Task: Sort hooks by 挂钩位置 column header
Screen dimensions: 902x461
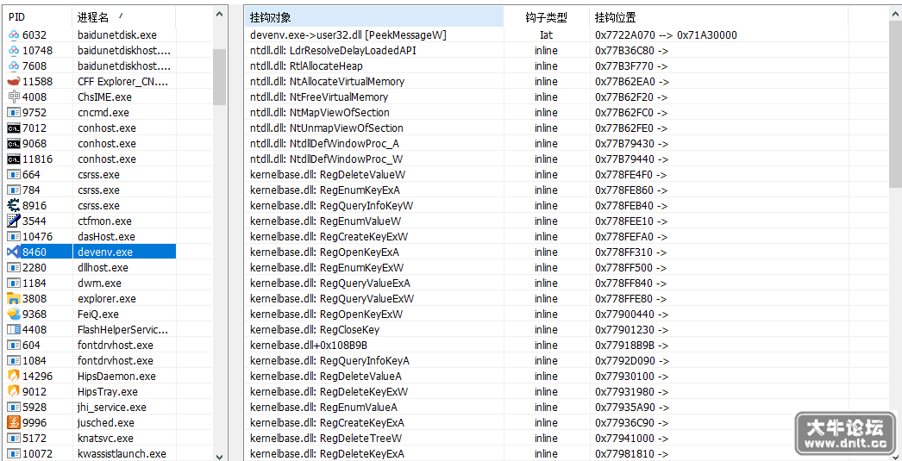Action: click(718, 17)
